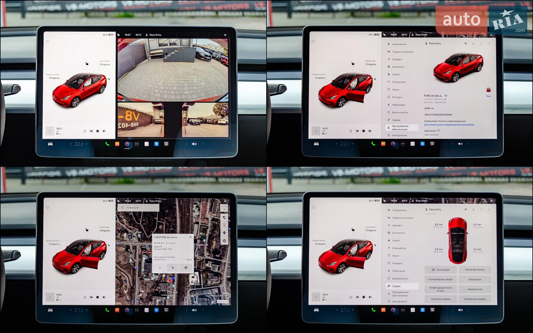Open Easy Entry profile dropdown above Model Y image

pos(433,43)
